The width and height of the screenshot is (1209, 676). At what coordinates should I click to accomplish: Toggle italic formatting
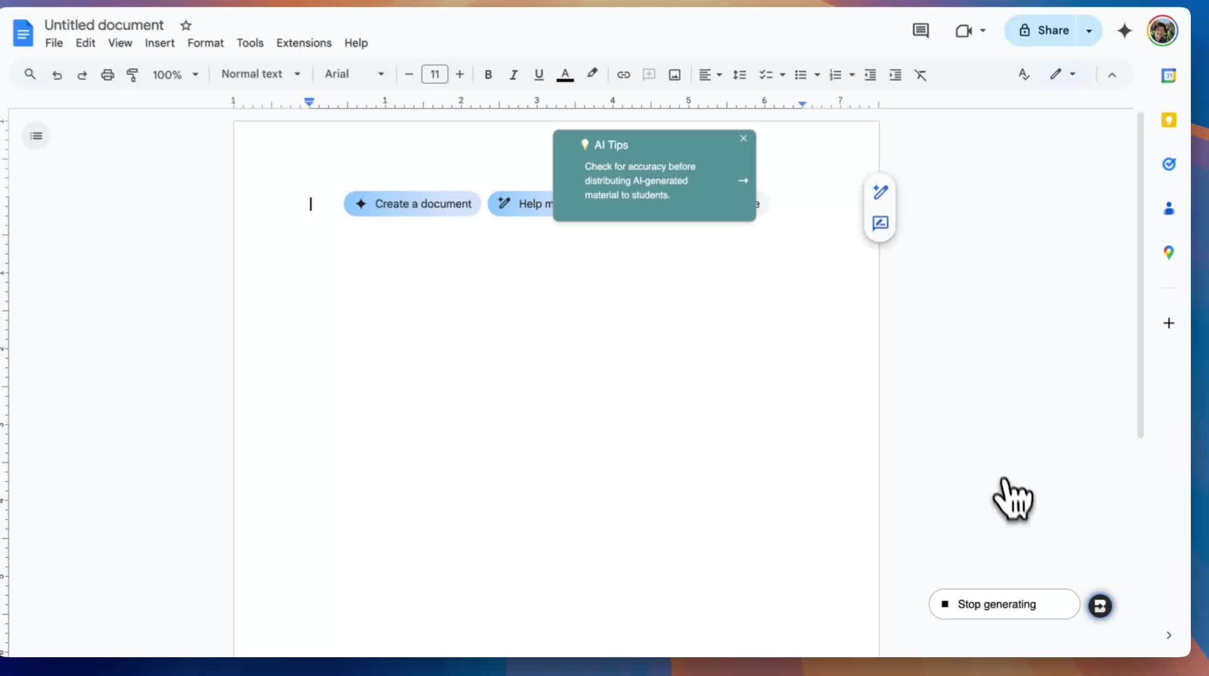pos(513,75)
